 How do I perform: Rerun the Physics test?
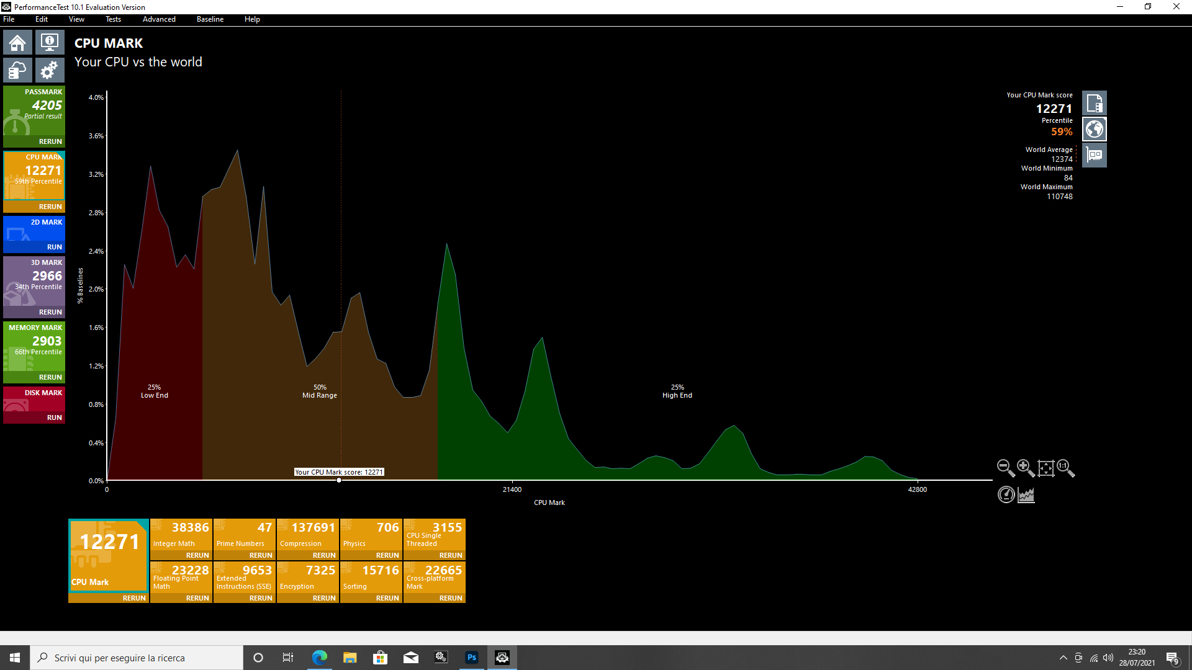(387, 555)
